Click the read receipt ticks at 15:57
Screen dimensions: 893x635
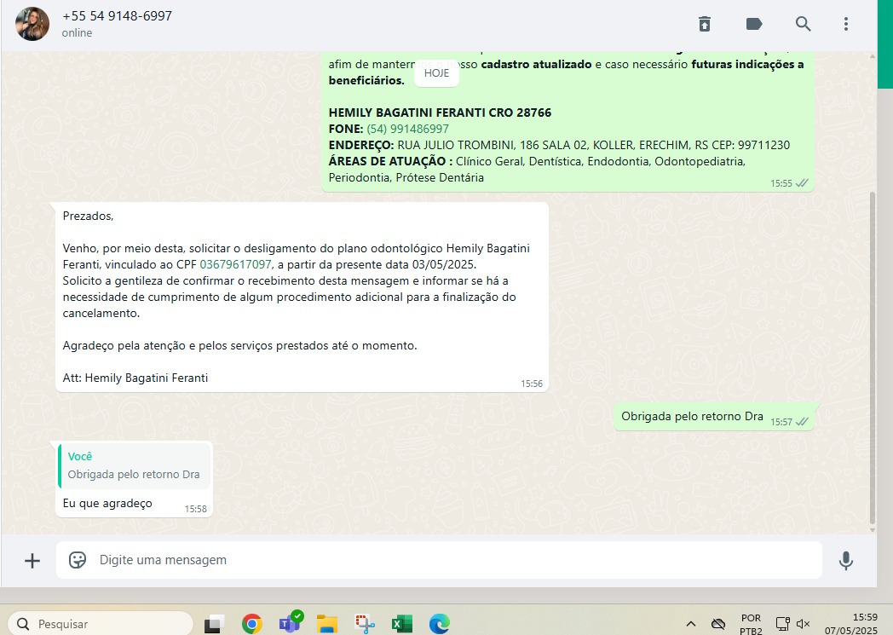(802, 422)
